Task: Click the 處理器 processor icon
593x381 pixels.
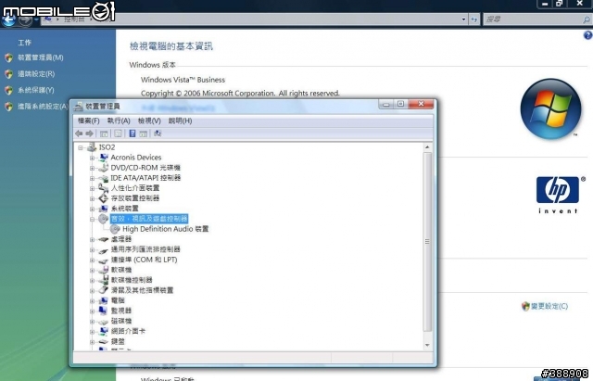Action: click(104, 239)
